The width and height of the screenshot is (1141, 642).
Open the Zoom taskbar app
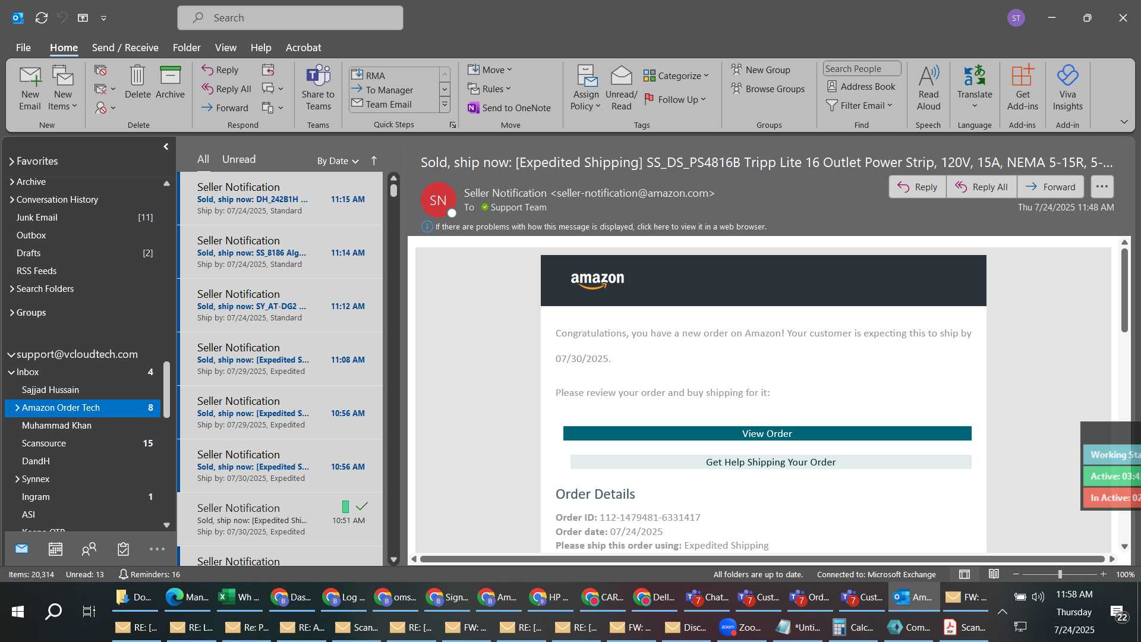740,627
